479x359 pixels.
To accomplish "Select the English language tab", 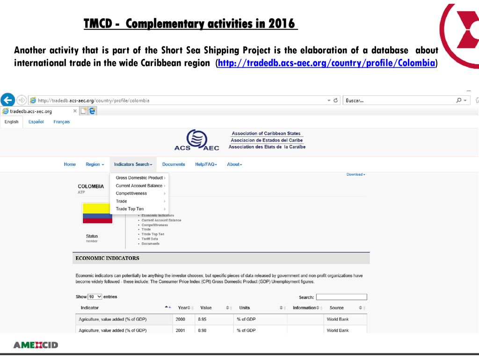I will click(11, 122).
